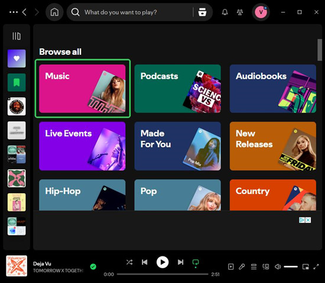The height and width of the screenshot is (283, 325).
Task: Go back with the left arrow
Action: tap(24, 12)
